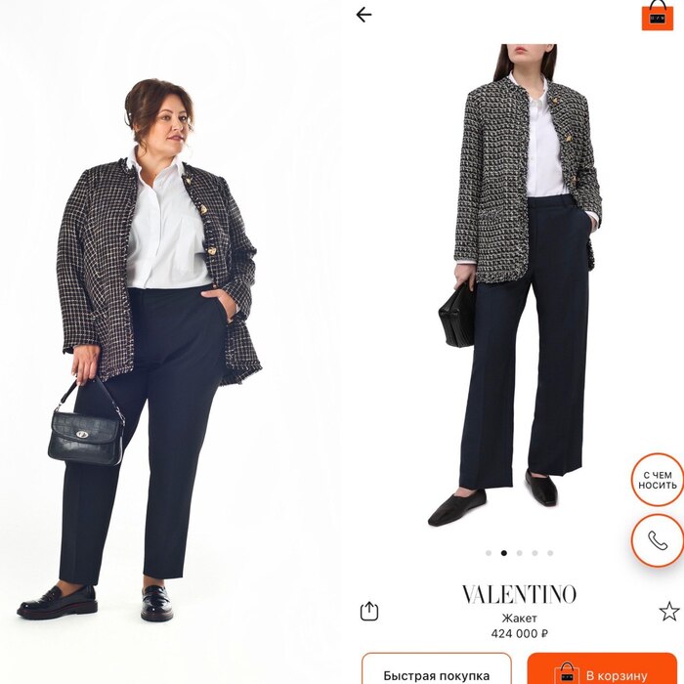Select the fourth carousel dot
The height and width of the screenshot is (684, 684).
pos(534,553)
